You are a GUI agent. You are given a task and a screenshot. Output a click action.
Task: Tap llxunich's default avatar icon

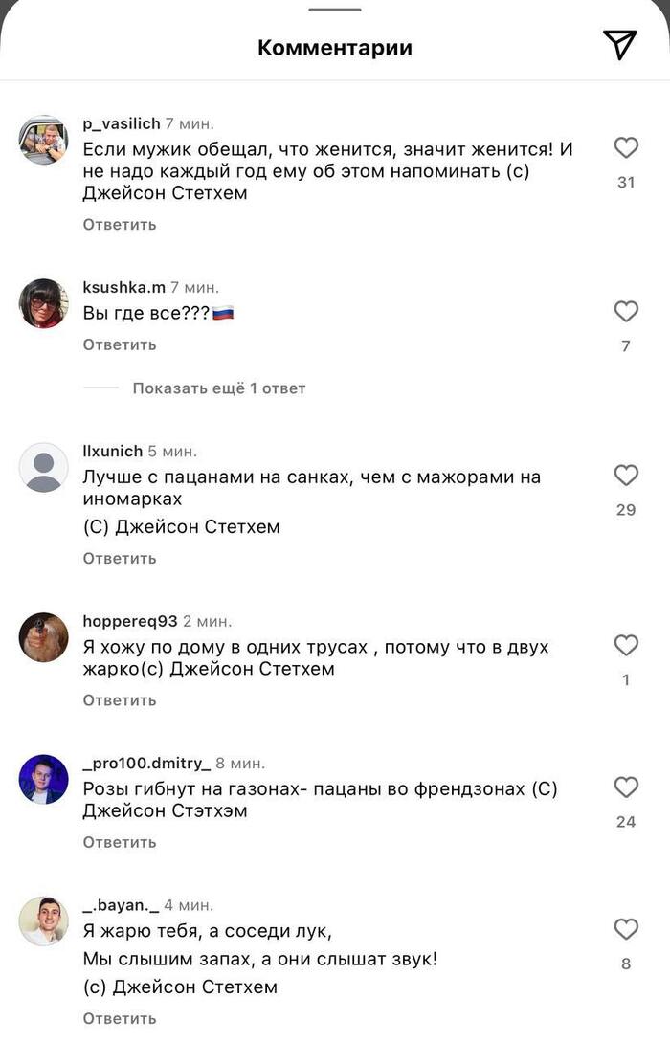click(44, 468)
